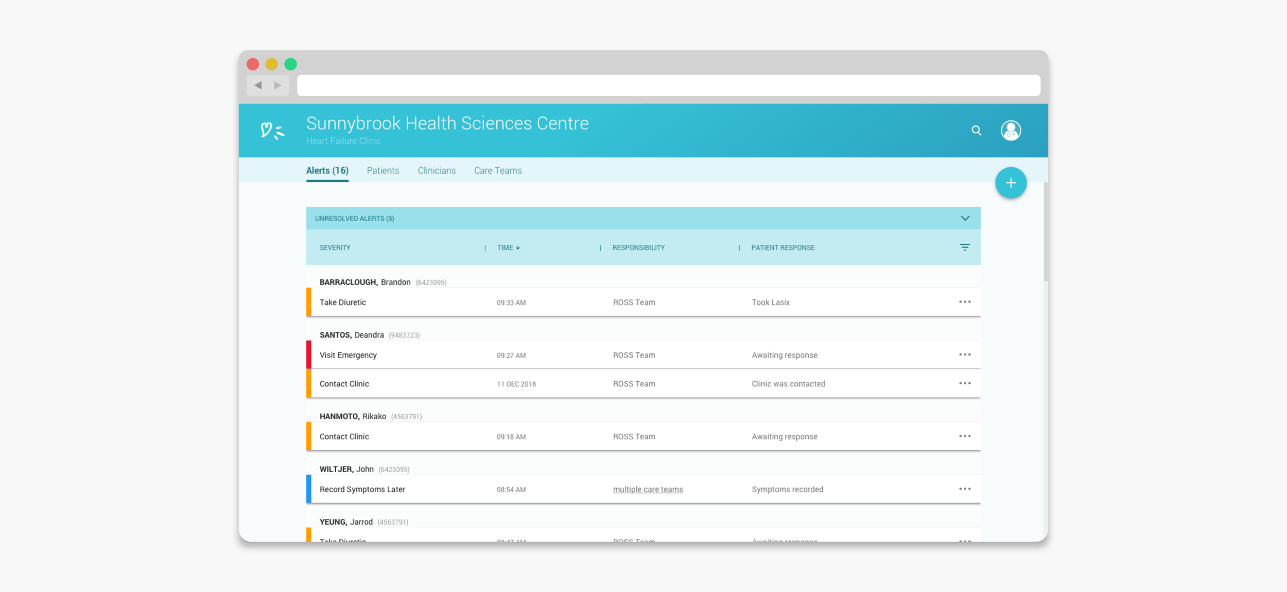Viewport: 1287px width, 592px height.
Task: Open search with the magnifier icon
Action: click(976, 131)
